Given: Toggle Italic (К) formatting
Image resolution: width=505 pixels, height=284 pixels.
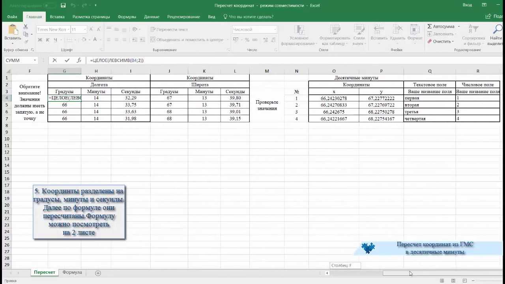Looking at the screenshot, I should pos(48,40).
